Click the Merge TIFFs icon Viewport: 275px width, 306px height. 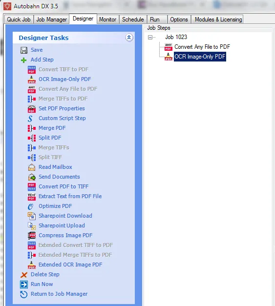[x=32, y=148]
